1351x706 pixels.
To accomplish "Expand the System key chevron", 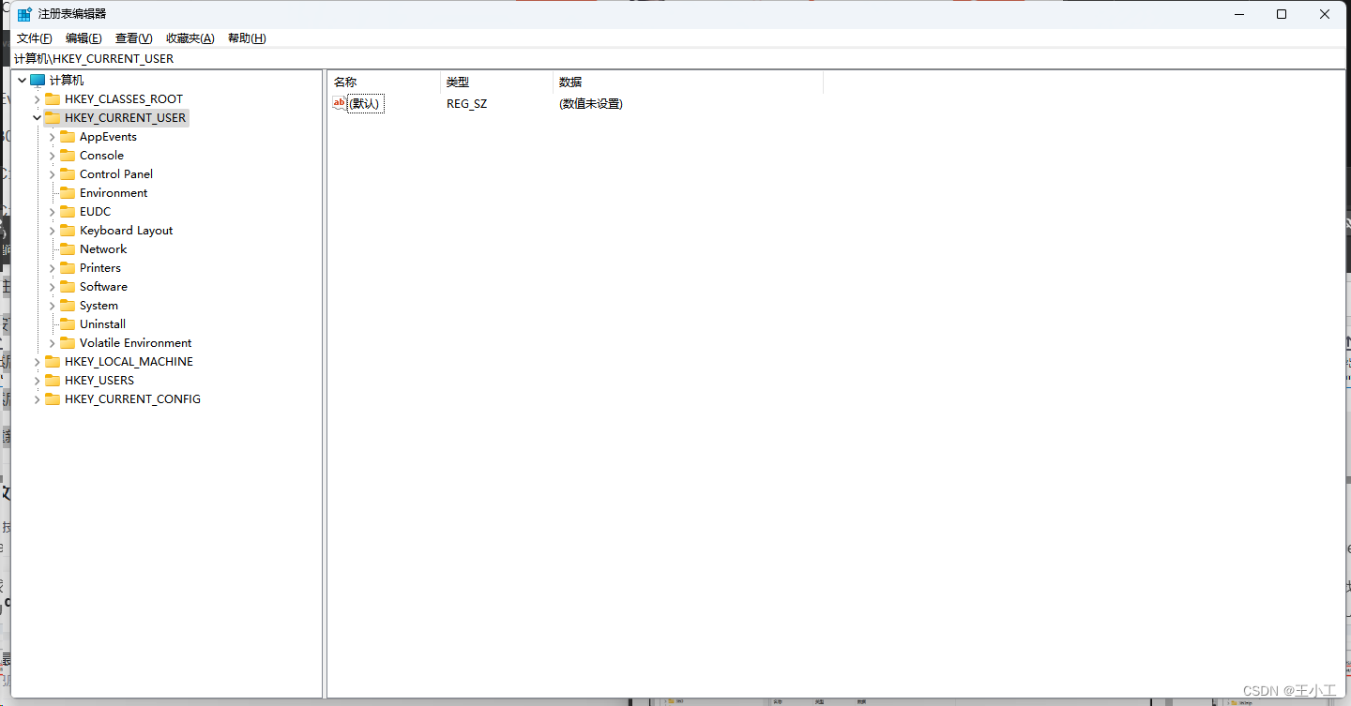I will (52, 306).
